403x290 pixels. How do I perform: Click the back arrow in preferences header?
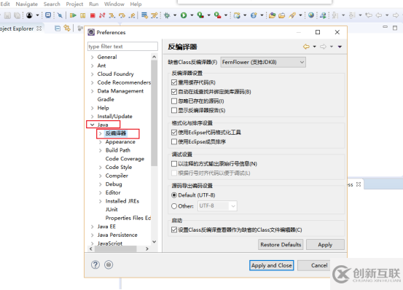306,47
